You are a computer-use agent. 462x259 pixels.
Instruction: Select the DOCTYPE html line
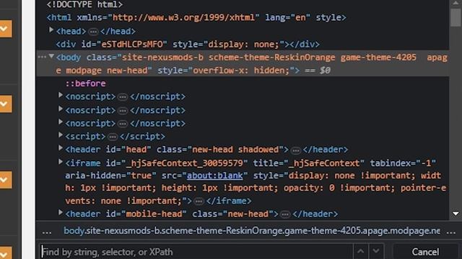click(x=84, y=4)
